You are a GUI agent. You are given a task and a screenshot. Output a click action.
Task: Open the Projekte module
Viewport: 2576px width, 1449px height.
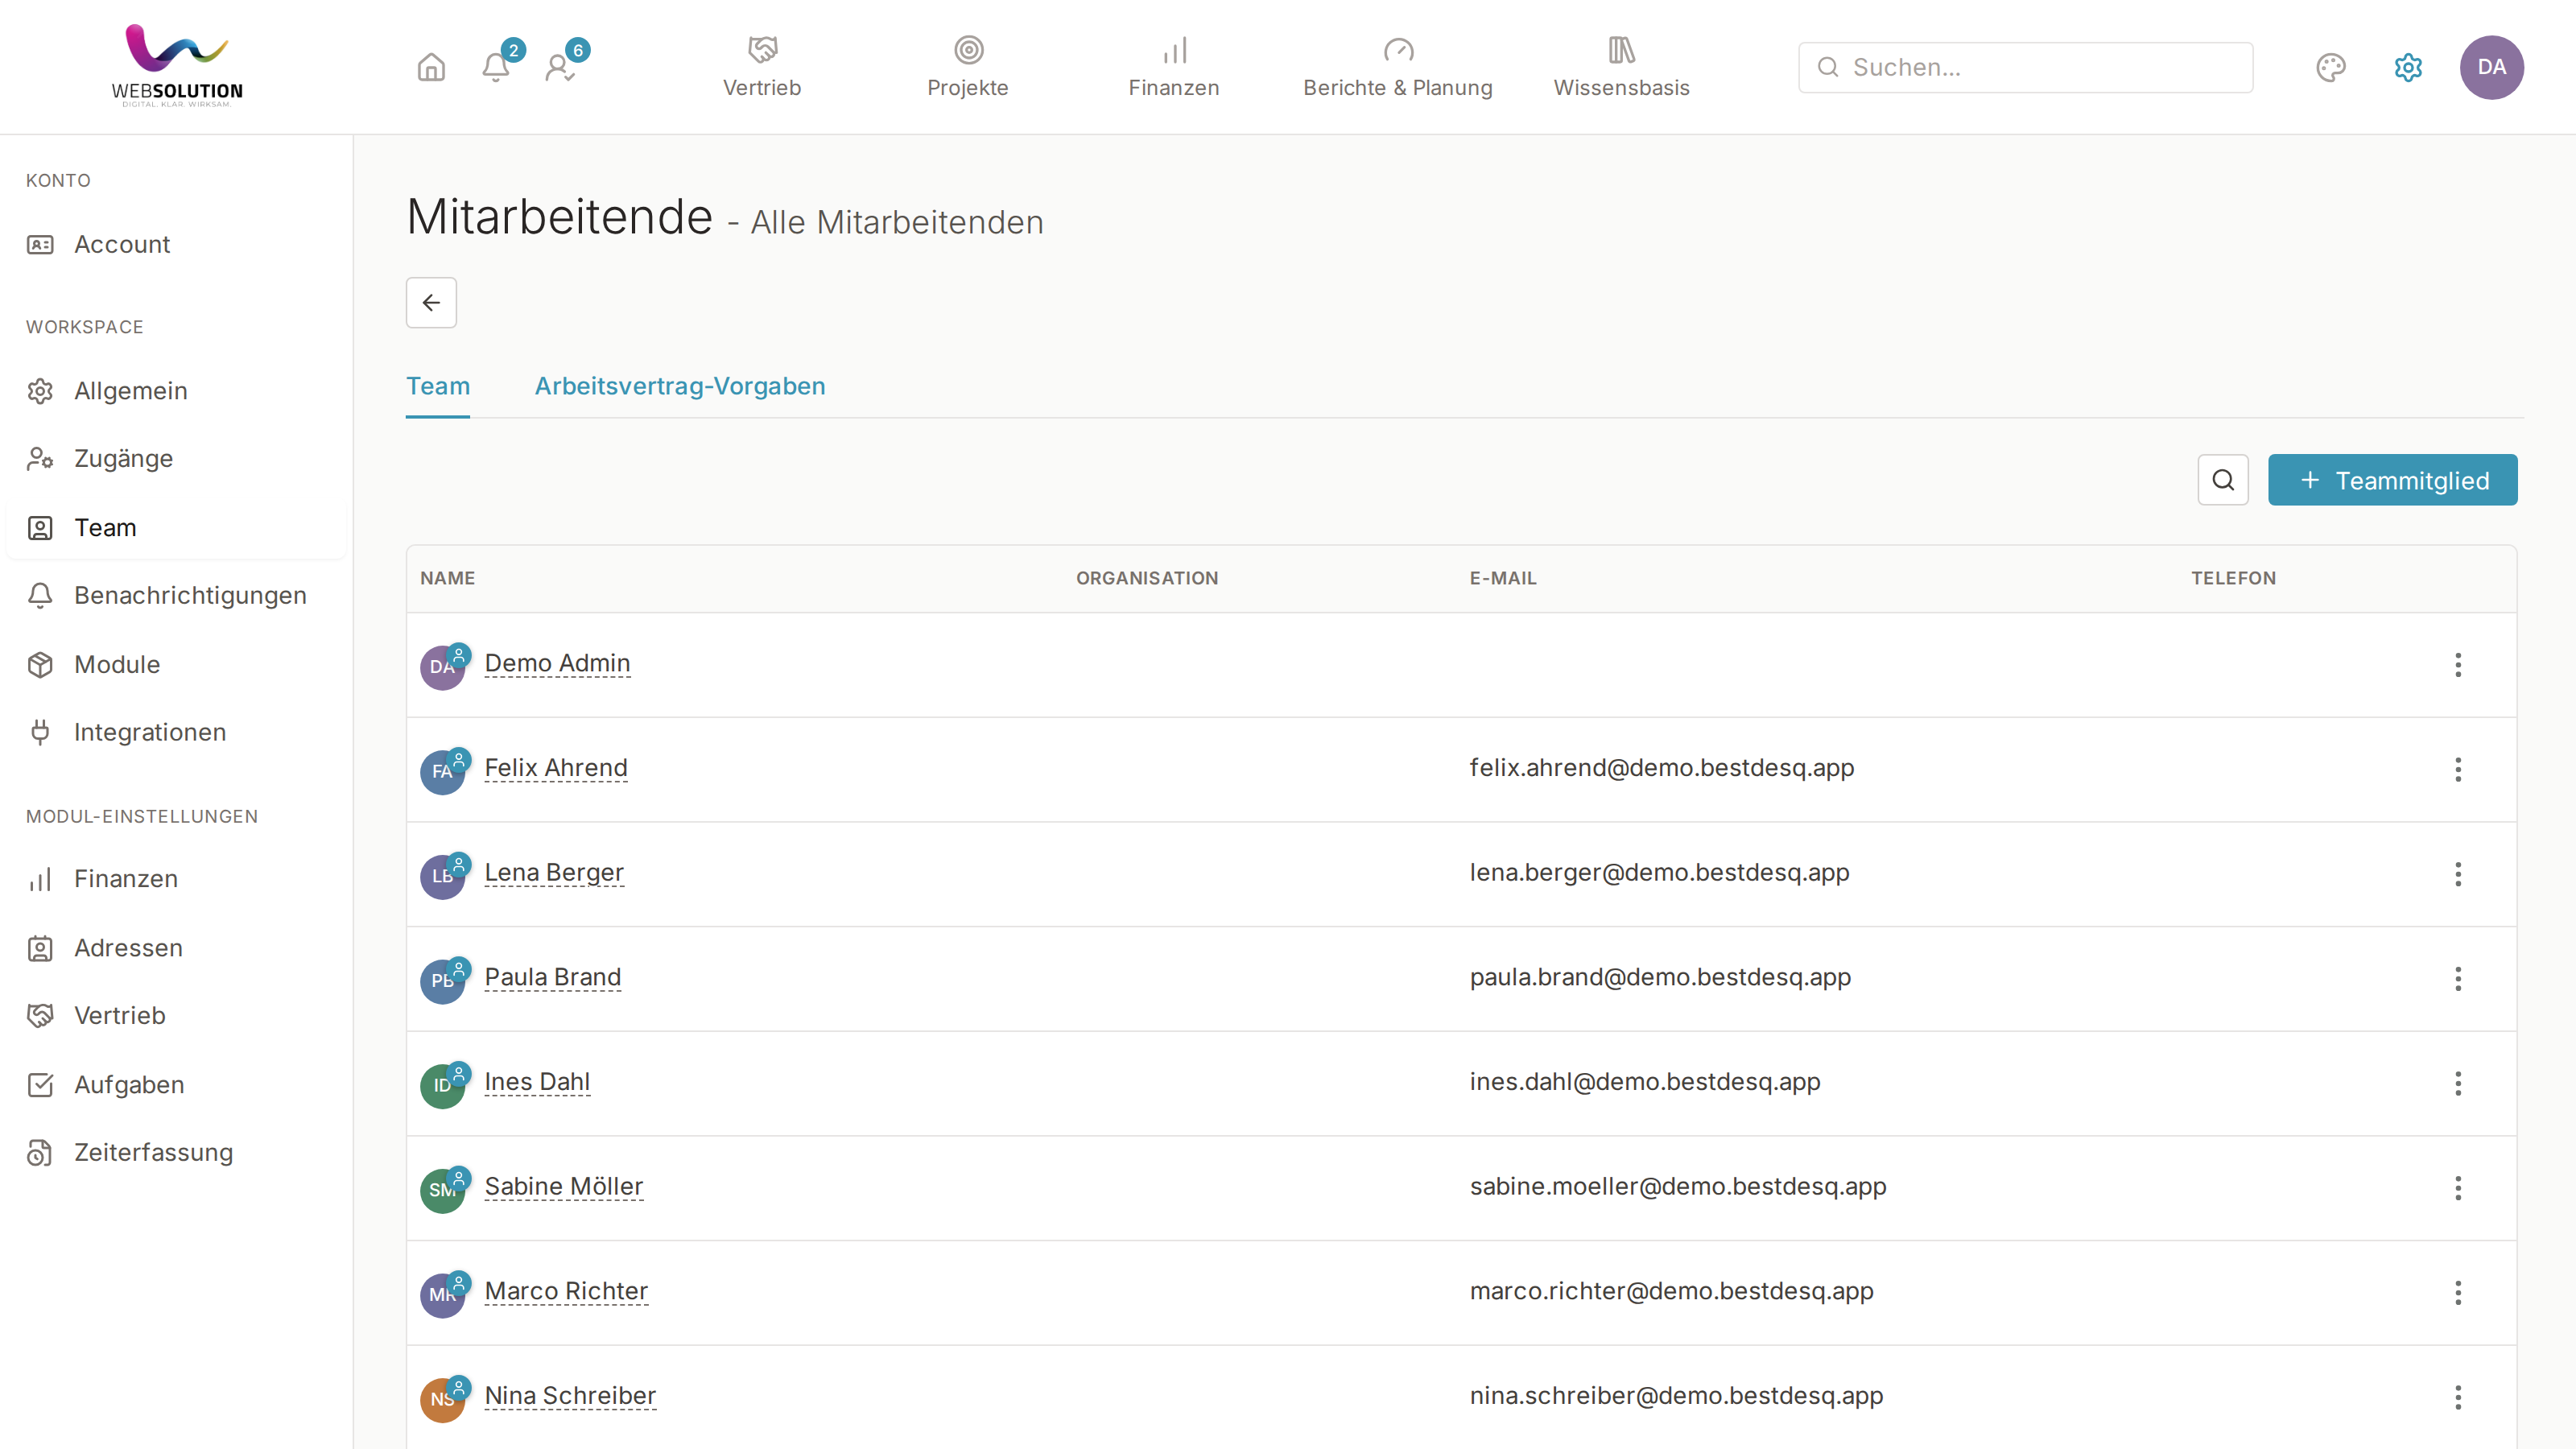[x=968, y=67]
